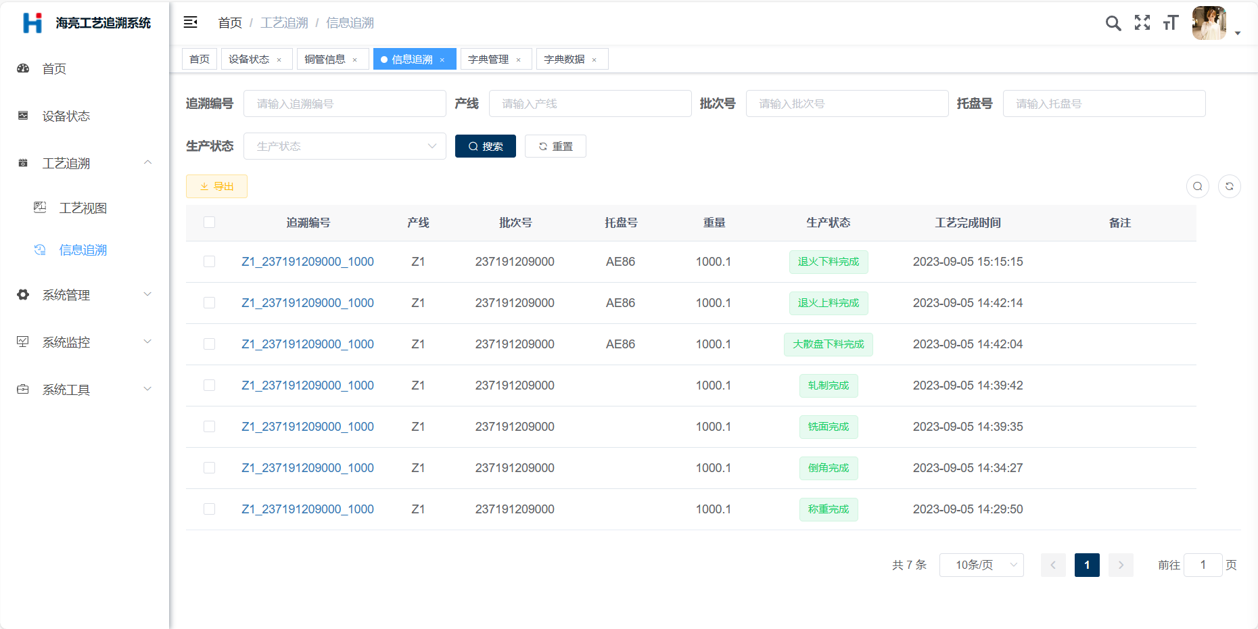Check the row with 退火上料完成 status
Image resolution: width=1258 pixels, height=629 pixels.
210,303
